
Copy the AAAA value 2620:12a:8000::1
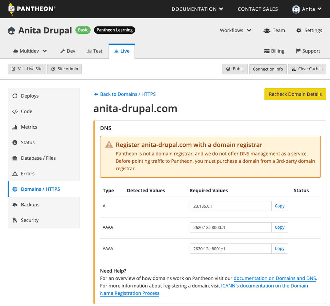coord(279,227)
